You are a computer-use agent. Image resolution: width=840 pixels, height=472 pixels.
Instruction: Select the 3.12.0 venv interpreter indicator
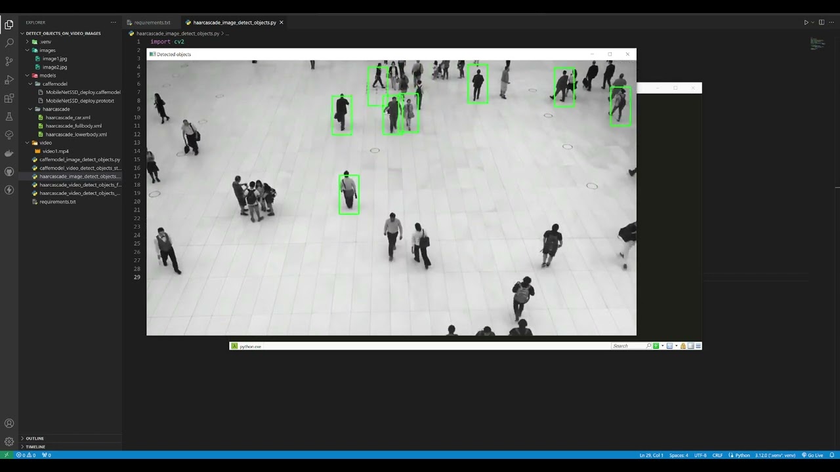(775, 455)
